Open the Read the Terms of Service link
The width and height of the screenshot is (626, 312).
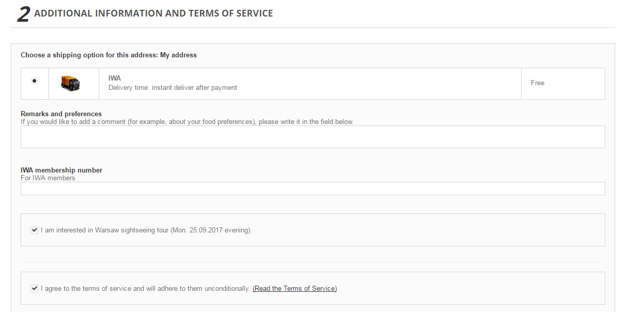[x=294, y=289]
